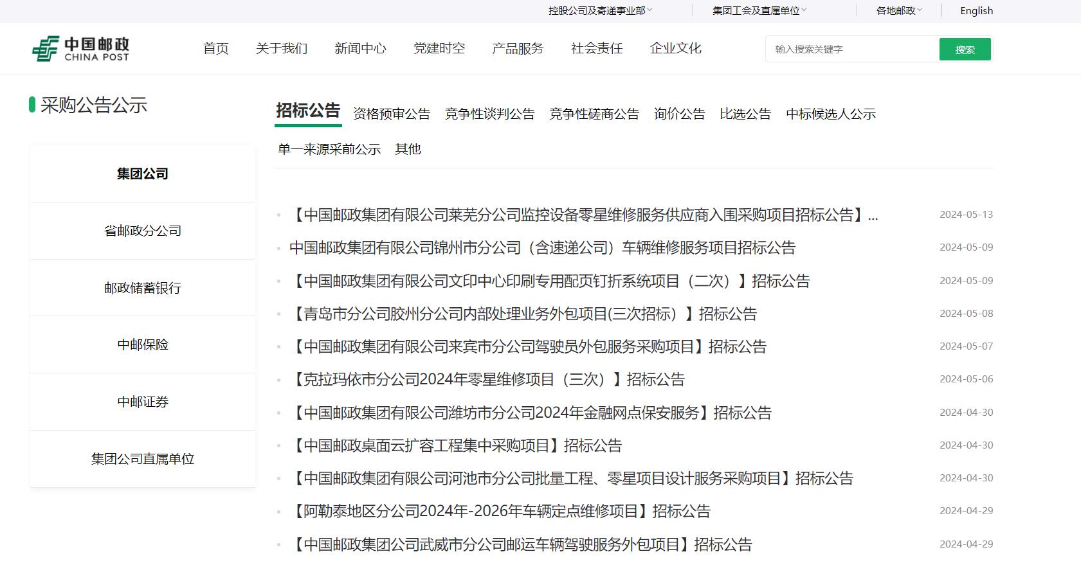
Task: Open 来宾市分公司驾驶员外包 notice
Action: click(x=528, y=346)
